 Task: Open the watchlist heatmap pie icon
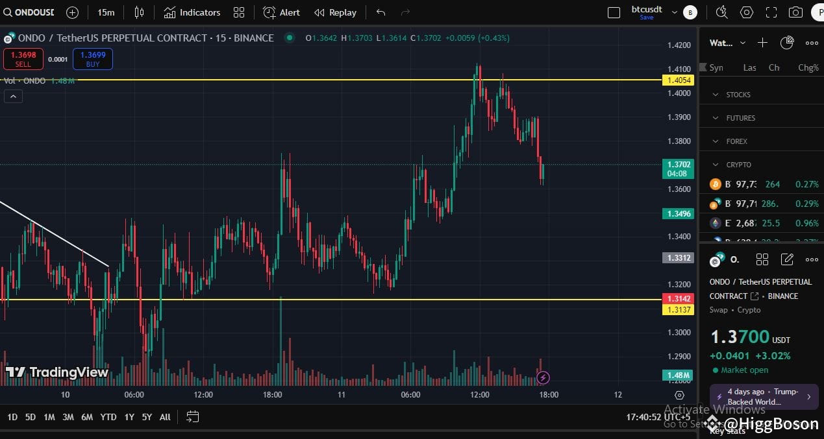(x=786, y=42)
